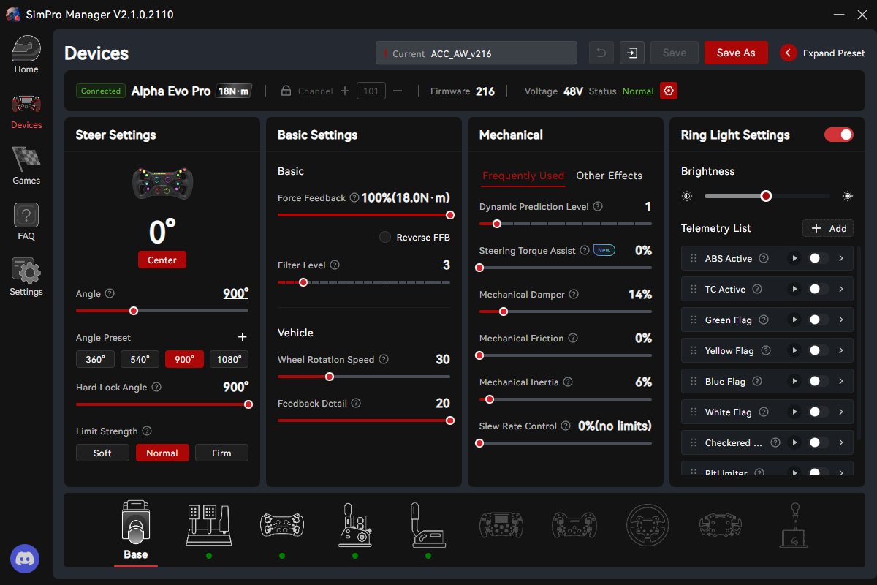Image resolution: width=877 pixels, height=585 pixels.
Task: Select the 900° angle preset button
Action: click(184, 359)
